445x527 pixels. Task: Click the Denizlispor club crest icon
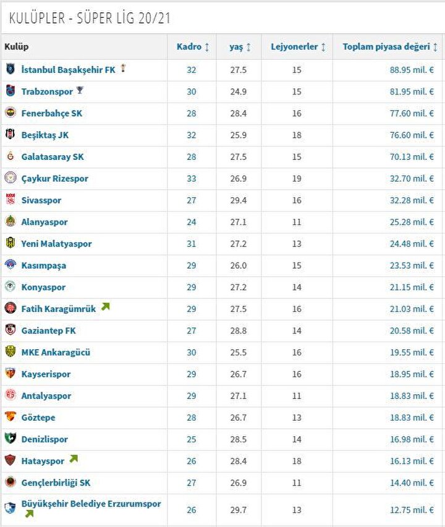11,438
